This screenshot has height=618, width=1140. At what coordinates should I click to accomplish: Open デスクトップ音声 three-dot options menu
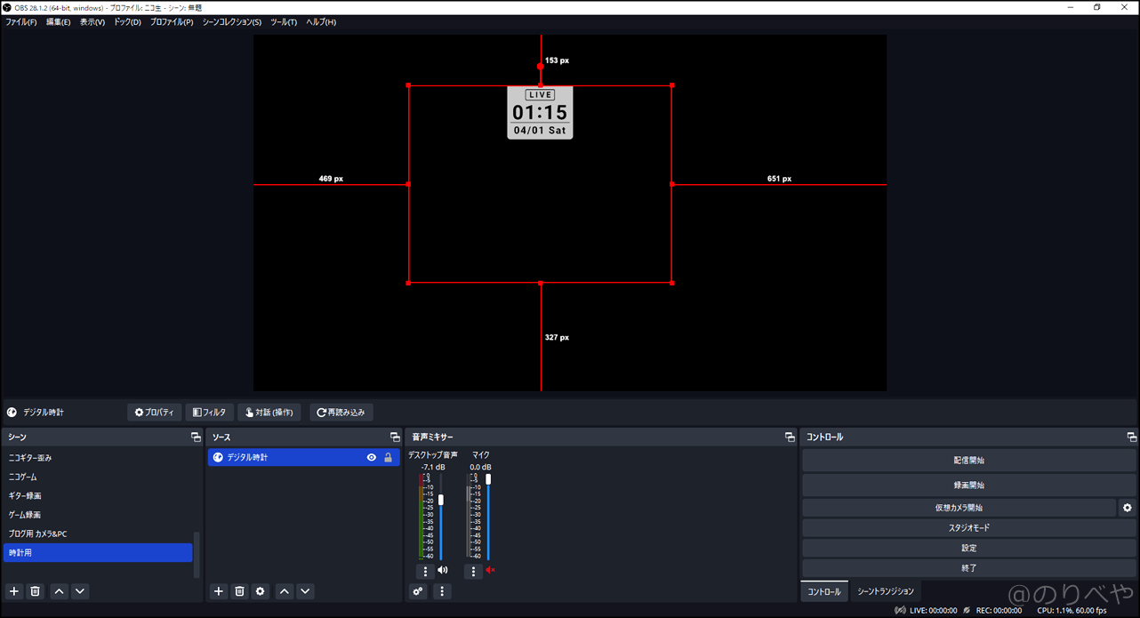point(425,571)
